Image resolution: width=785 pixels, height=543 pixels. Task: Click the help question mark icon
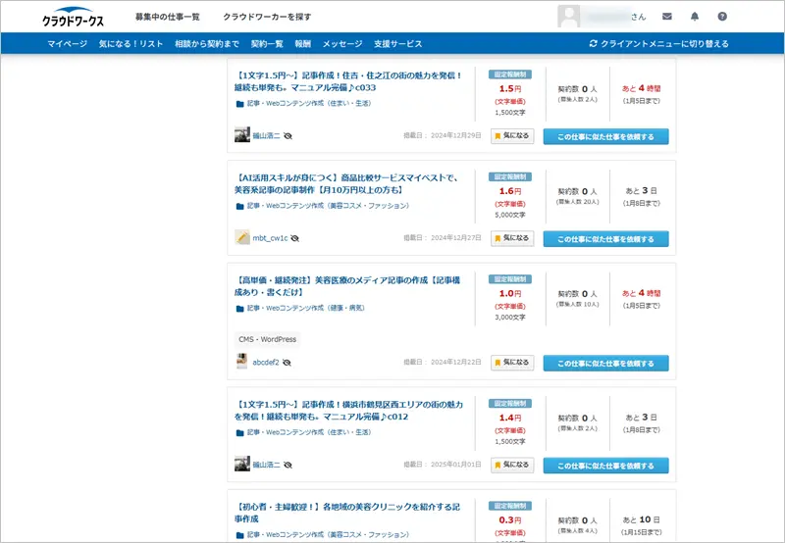(722, 17)
